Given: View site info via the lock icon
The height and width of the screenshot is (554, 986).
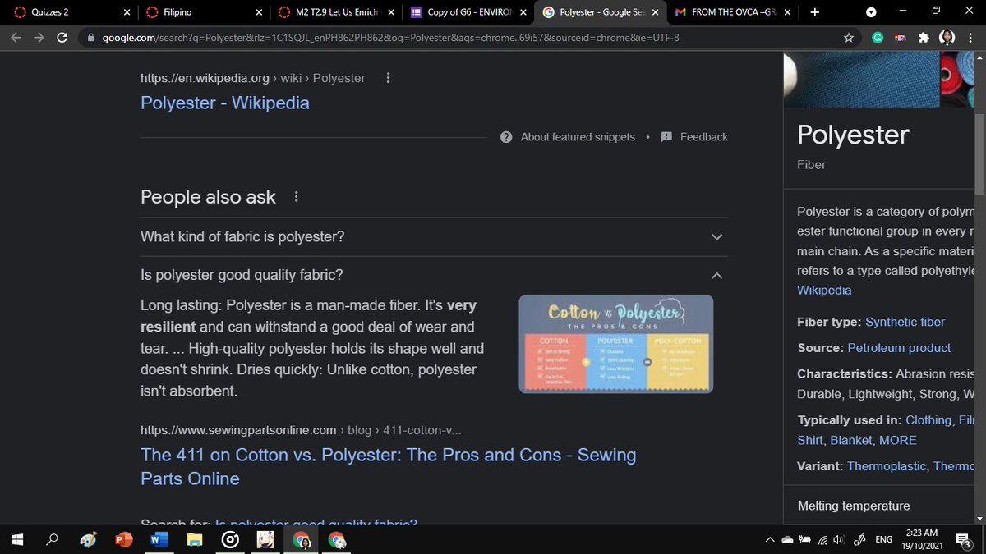Looking at the screenshot, I should (x=90, y=38).
